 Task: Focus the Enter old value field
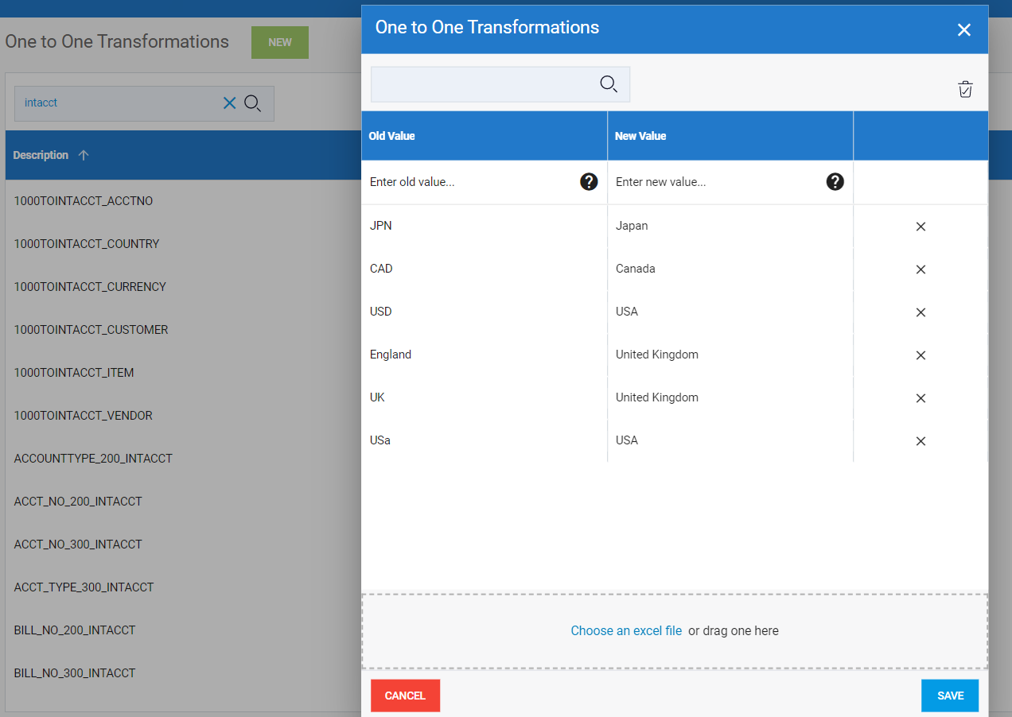469,182
